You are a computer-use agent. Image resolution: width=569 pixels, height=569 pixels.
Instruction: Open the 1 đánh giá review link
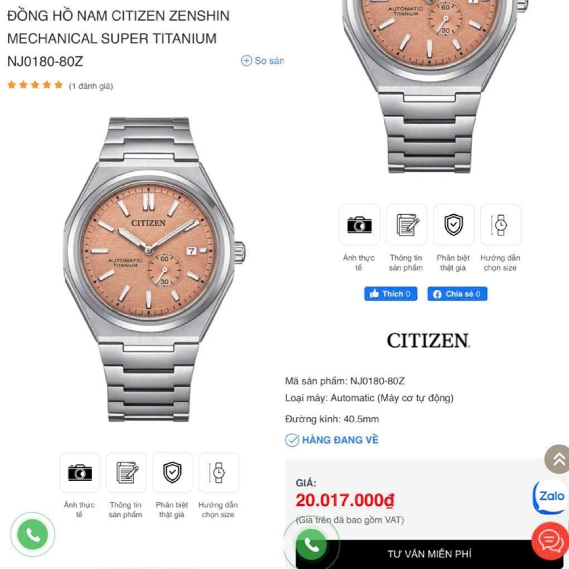[x=91, y=86]
